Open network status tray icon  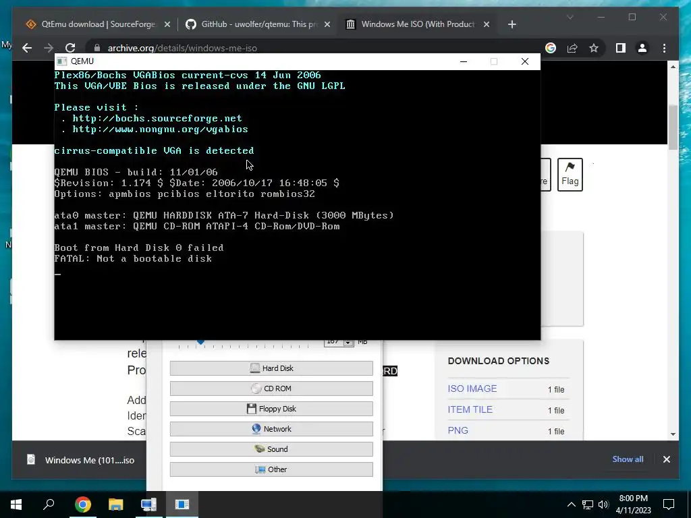tap(588, 505)
